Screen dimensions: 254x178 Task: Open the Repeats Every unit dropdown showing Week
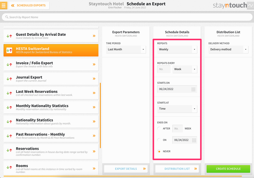tap(185, 69)
